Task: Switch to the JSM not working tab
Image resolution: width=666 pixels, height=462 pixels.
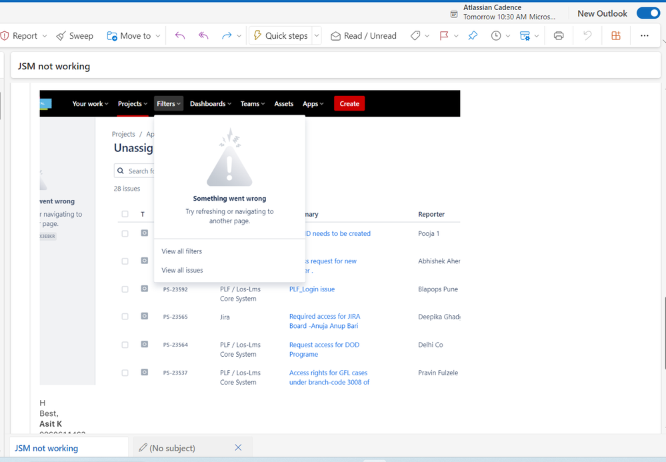Action: click(69, 448)
